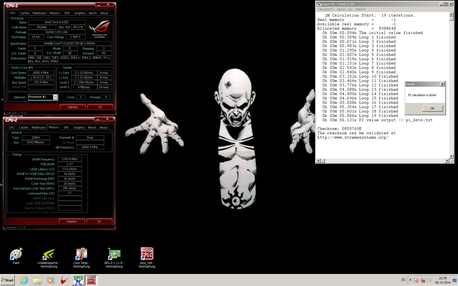The width and height of the screenshot is (458, 286).
Task: Click the Super PI title bar icon
Action: pos(318,4)
